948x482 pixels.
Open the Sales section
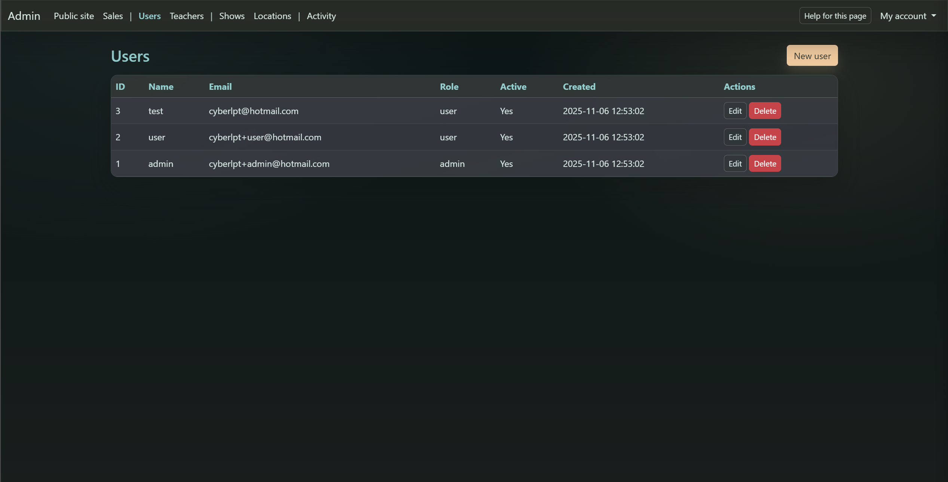113,16
